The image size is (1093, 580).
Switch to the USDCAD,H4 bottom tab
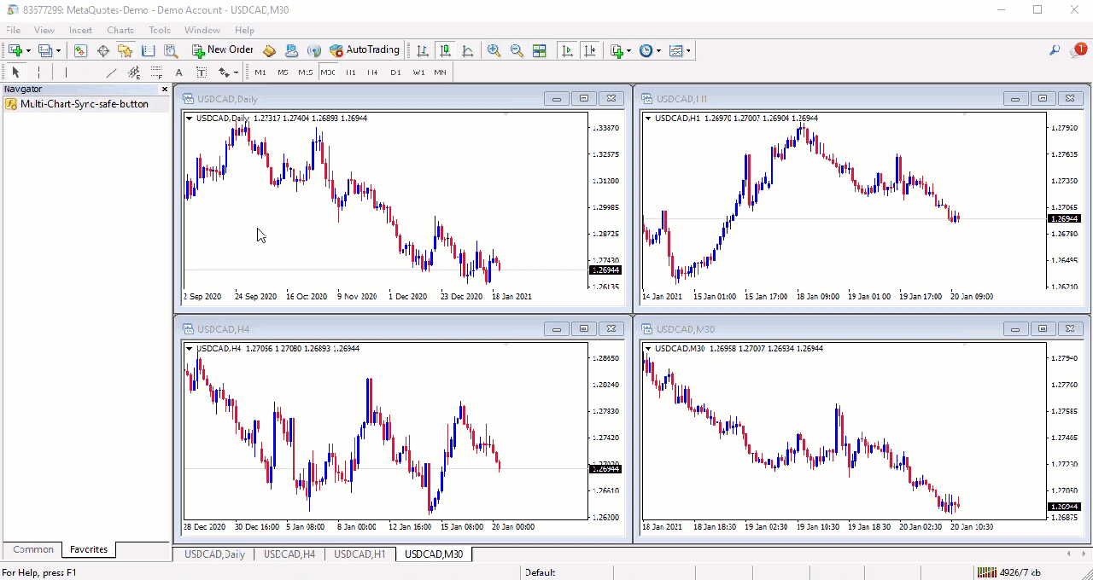click(x=289, y=554)
